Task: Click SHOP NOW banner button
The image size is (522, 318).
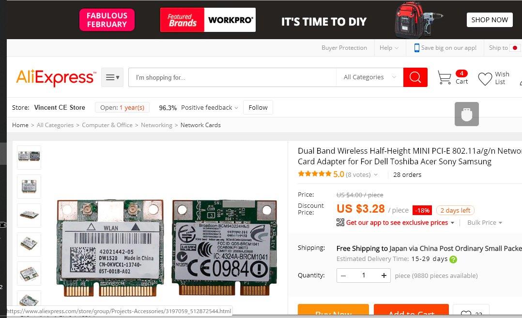Action: pyautogui.click(x=490, y=20)
